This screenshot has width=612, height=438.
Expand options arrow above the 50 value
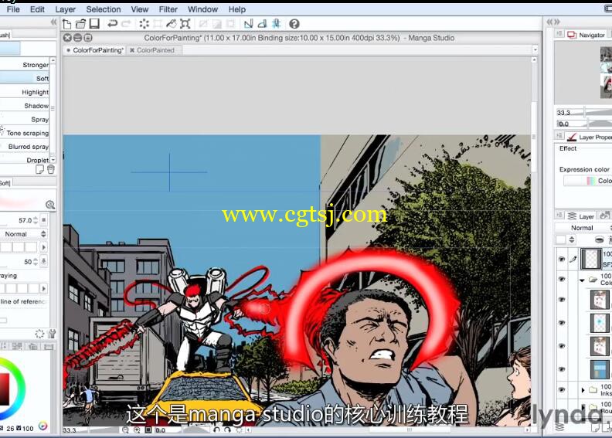(x=44, y=247)
